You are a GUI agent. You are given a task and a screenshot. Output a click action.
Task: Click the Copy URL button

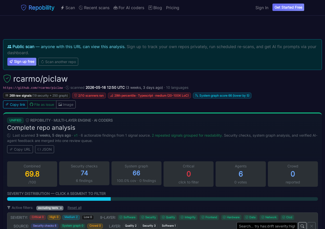[20, 149]
